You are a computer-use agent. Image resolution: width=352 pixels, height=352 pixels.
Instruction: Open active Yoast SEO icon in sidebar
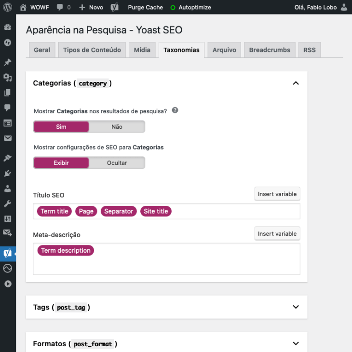(8, 254)
